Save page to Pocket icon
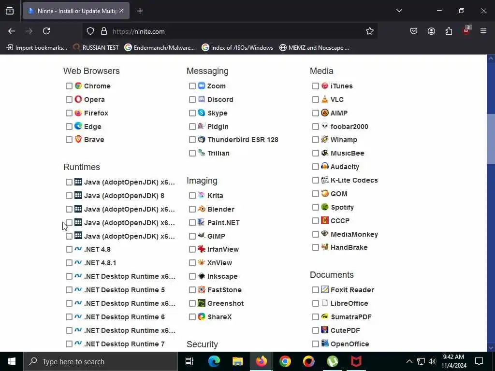 click(x=414, y=31)
